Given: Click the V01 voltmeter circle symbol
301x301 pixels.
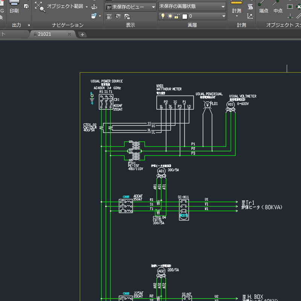Looking at the screenshot, I should tap(231, 105).
